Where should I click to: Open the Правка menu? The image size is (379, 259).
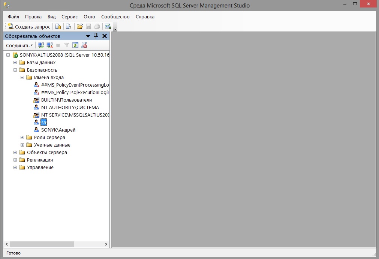coord(33,16)
